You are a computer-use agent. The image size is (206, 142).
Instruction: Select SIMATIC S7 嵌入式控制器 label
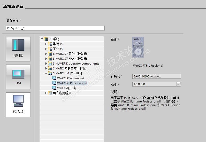point(70,59)
